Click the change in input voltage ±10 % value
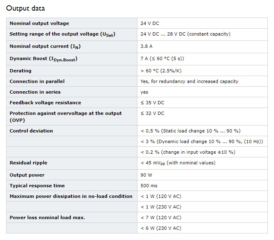 188,152
